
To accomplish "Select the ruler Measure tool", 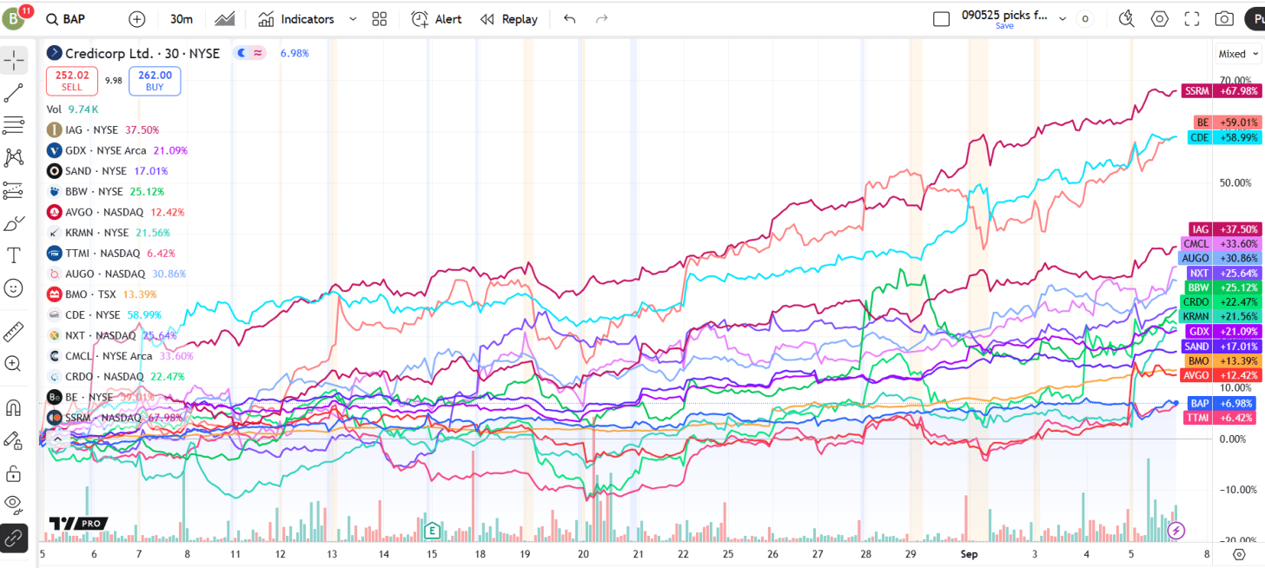I will 14,332.
